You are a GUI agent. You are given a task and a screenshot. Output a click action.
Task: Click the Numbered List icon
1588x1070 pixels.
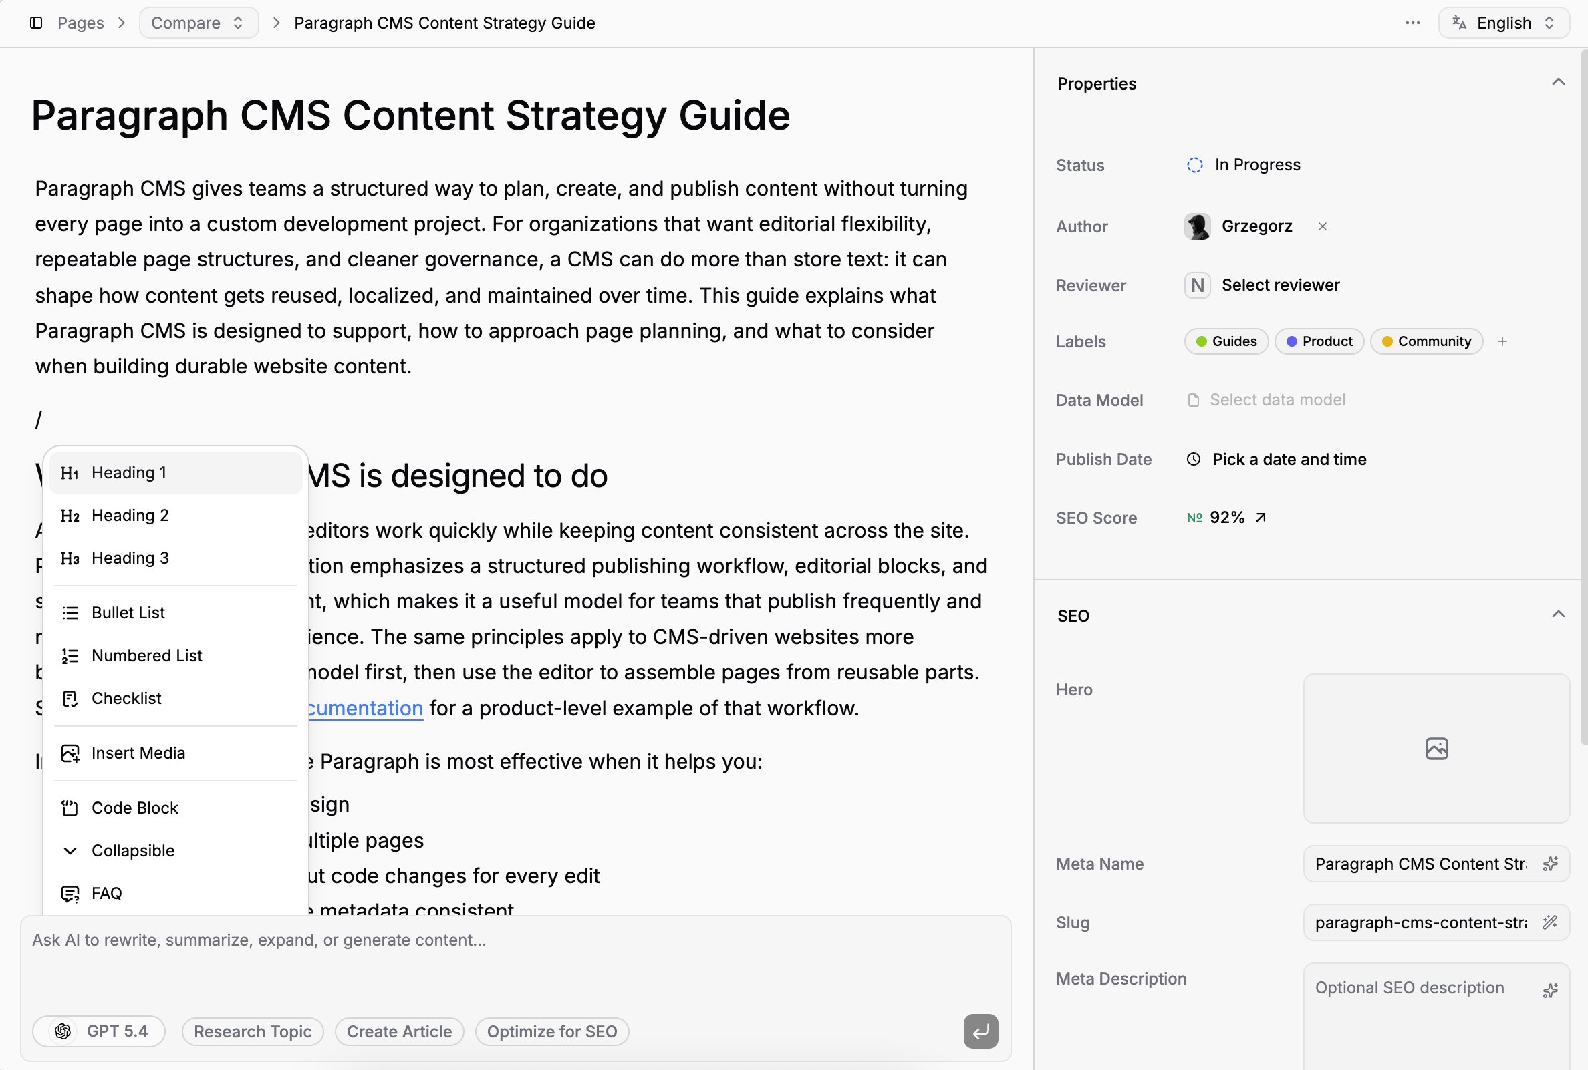point(70,656)
